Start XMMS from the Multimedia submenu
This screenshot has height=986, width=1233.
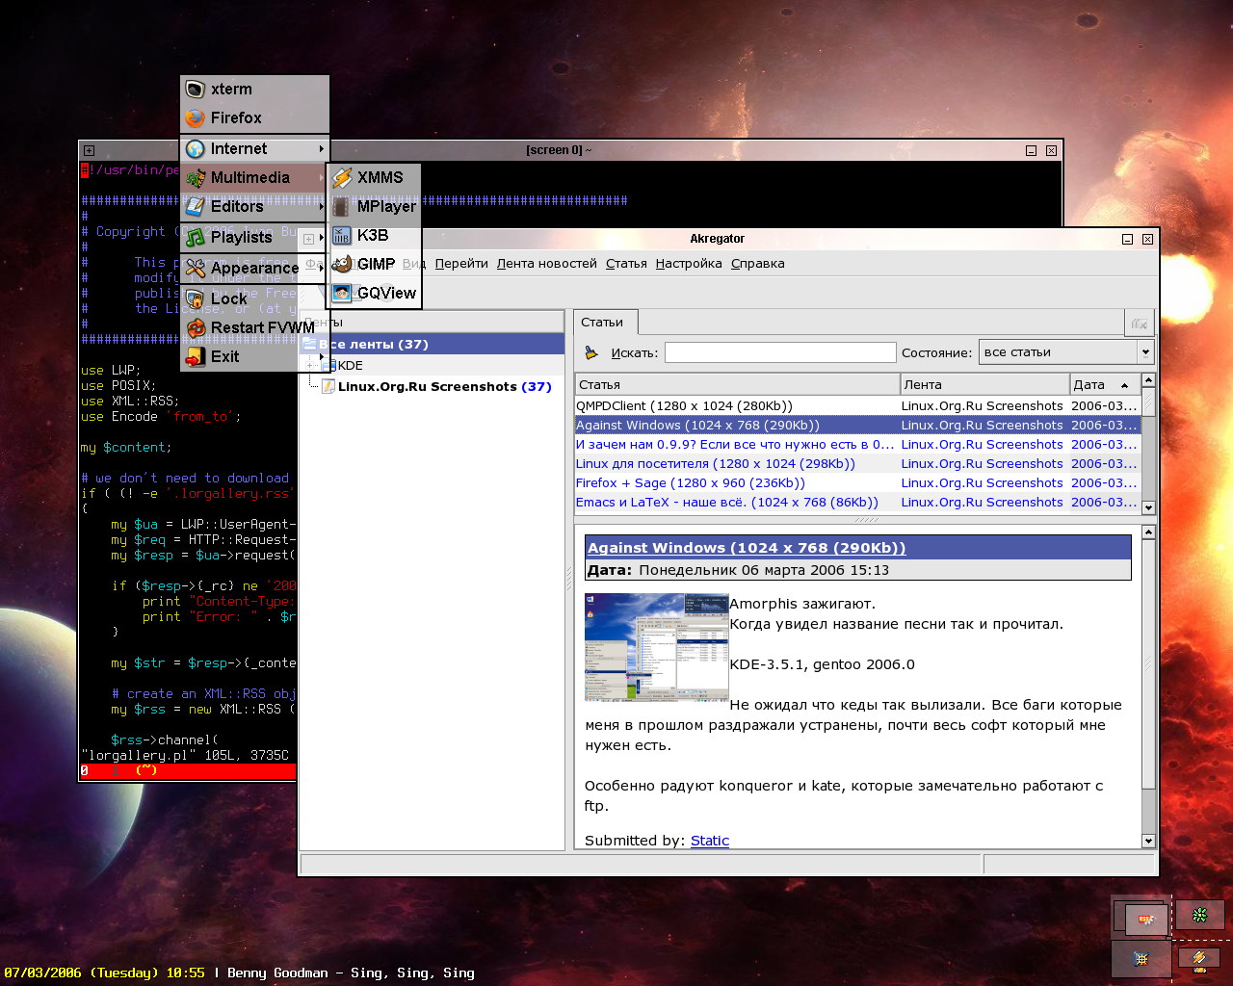(x=375, y=178)
